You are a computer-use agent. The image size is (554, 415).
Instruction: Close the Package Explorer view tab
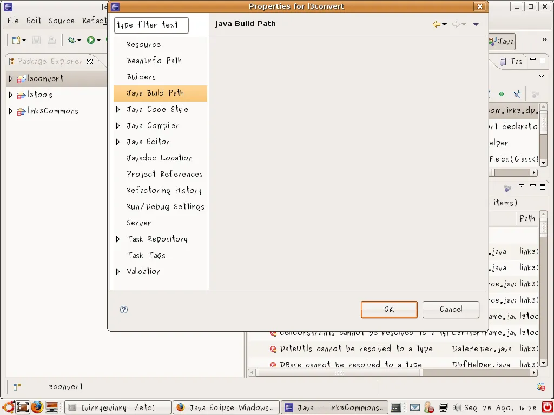tap(90, 62)
